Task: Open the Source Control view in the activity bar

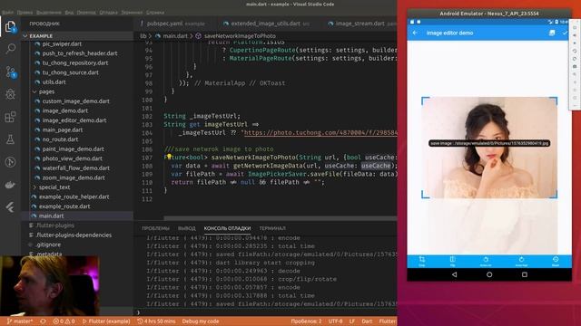Action: pyautogui.click(x=10, y=72)
